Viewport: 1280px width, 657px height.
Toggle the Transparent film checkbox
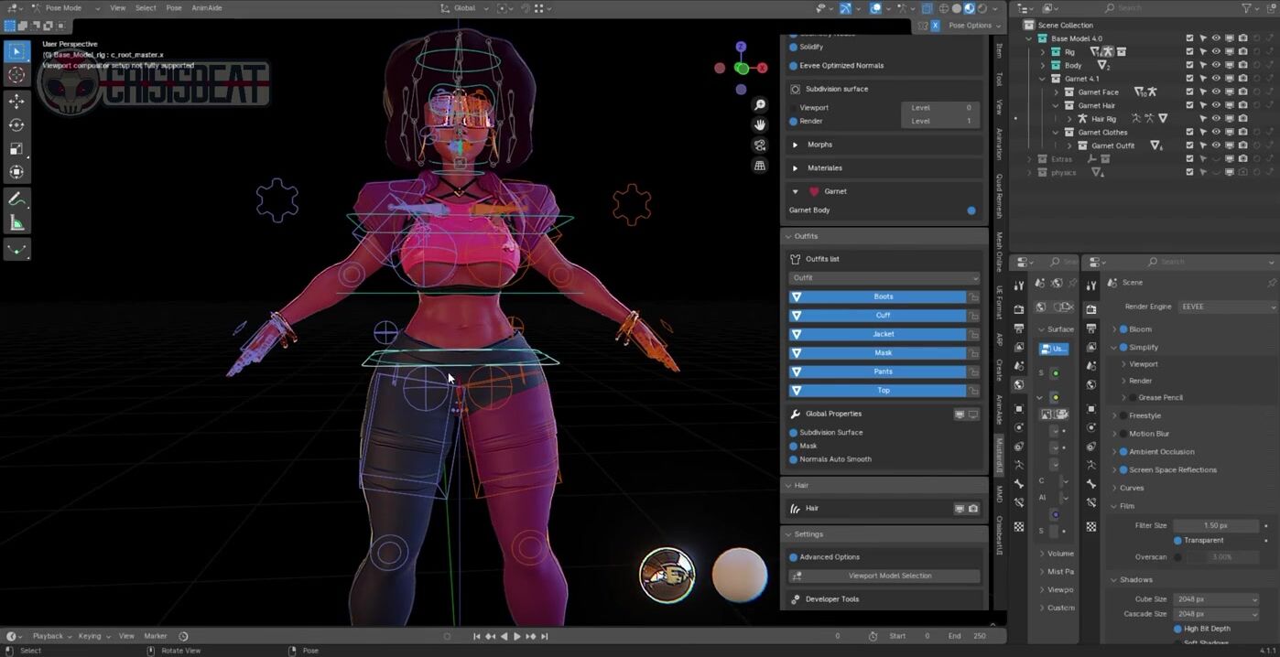pyautogui.click(x=1177, y=541)
